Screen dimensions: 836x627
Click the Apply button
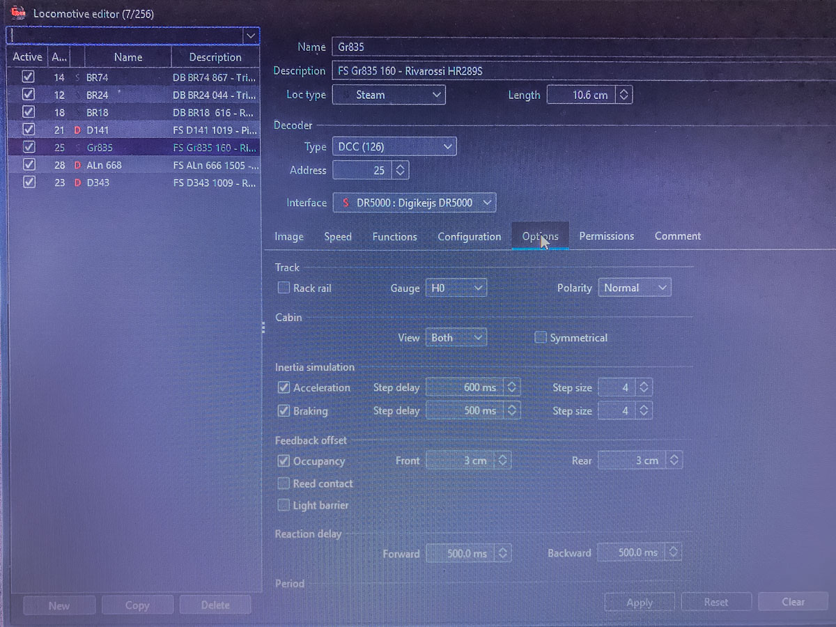(x=639, y=603)
